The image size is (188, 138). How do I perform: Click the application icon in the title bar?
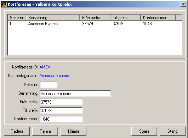click(x=5, y=4)
